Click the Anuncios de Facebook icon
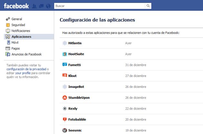This screenshot has height=134, width=203. coord(8,54)
